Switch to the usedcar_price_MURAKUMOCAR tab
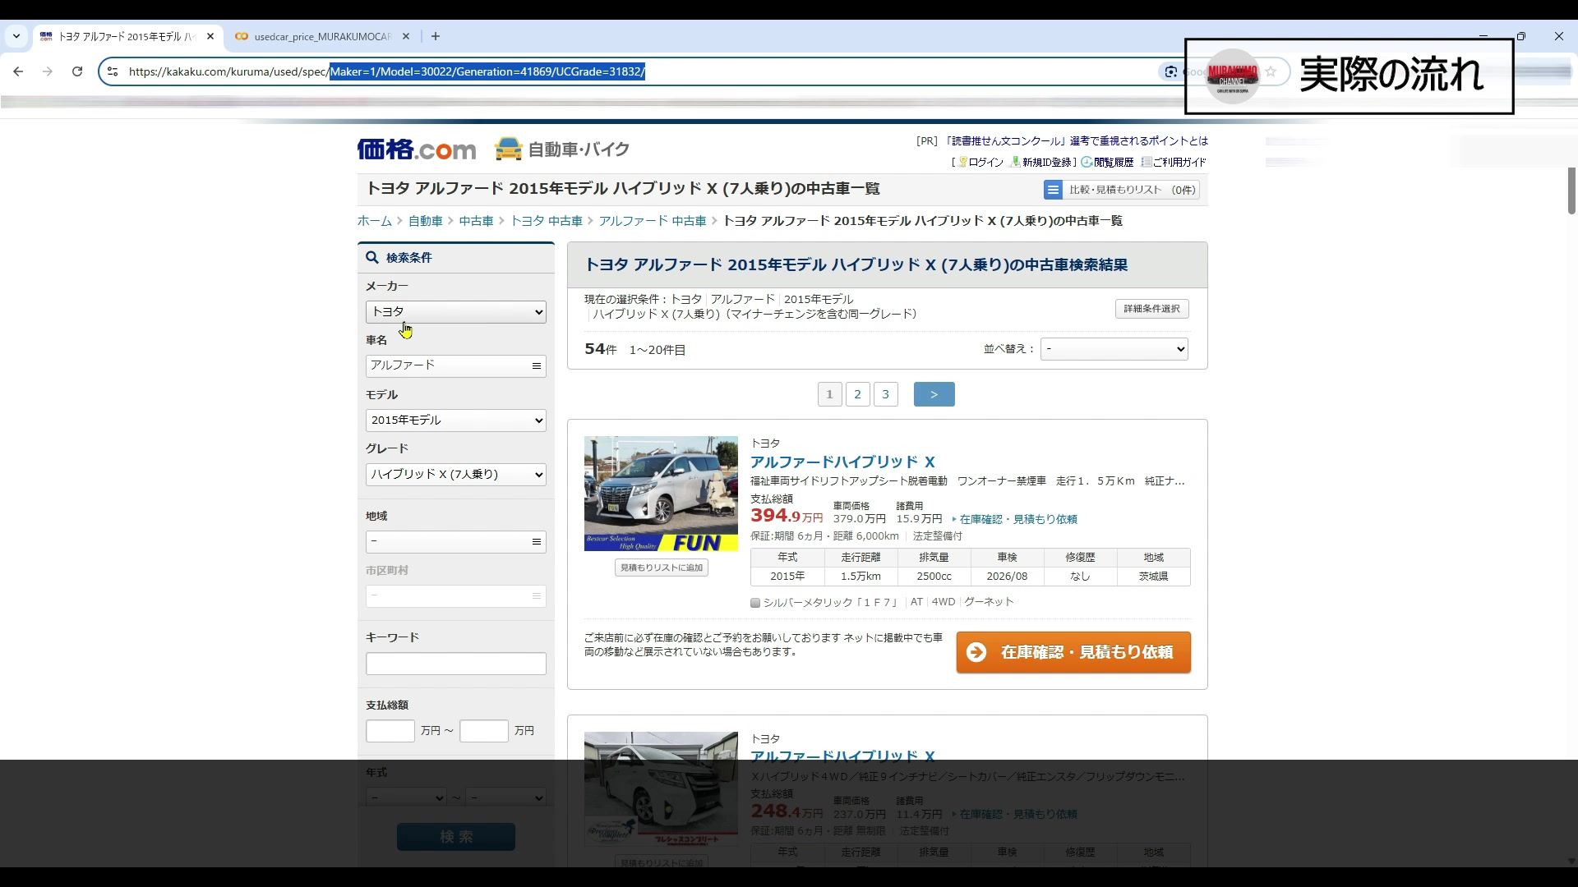Screen dimensions: 1578x887 click(322, 36)
